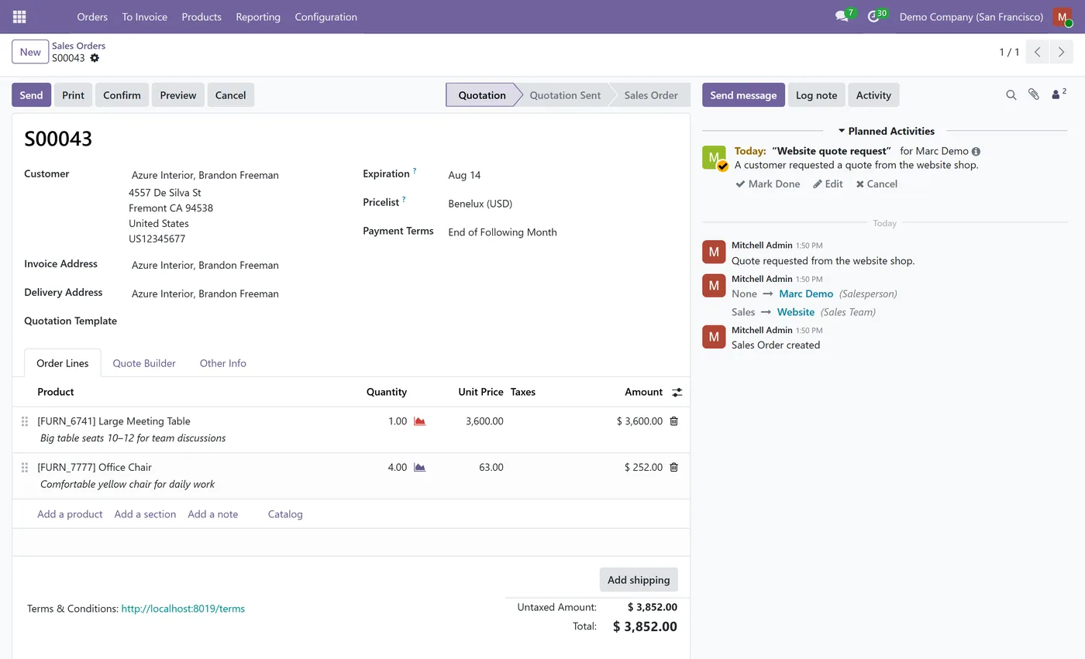This screenshot has height=659, width=1085.
Task: Open the Catalog link
Action: 285,514
